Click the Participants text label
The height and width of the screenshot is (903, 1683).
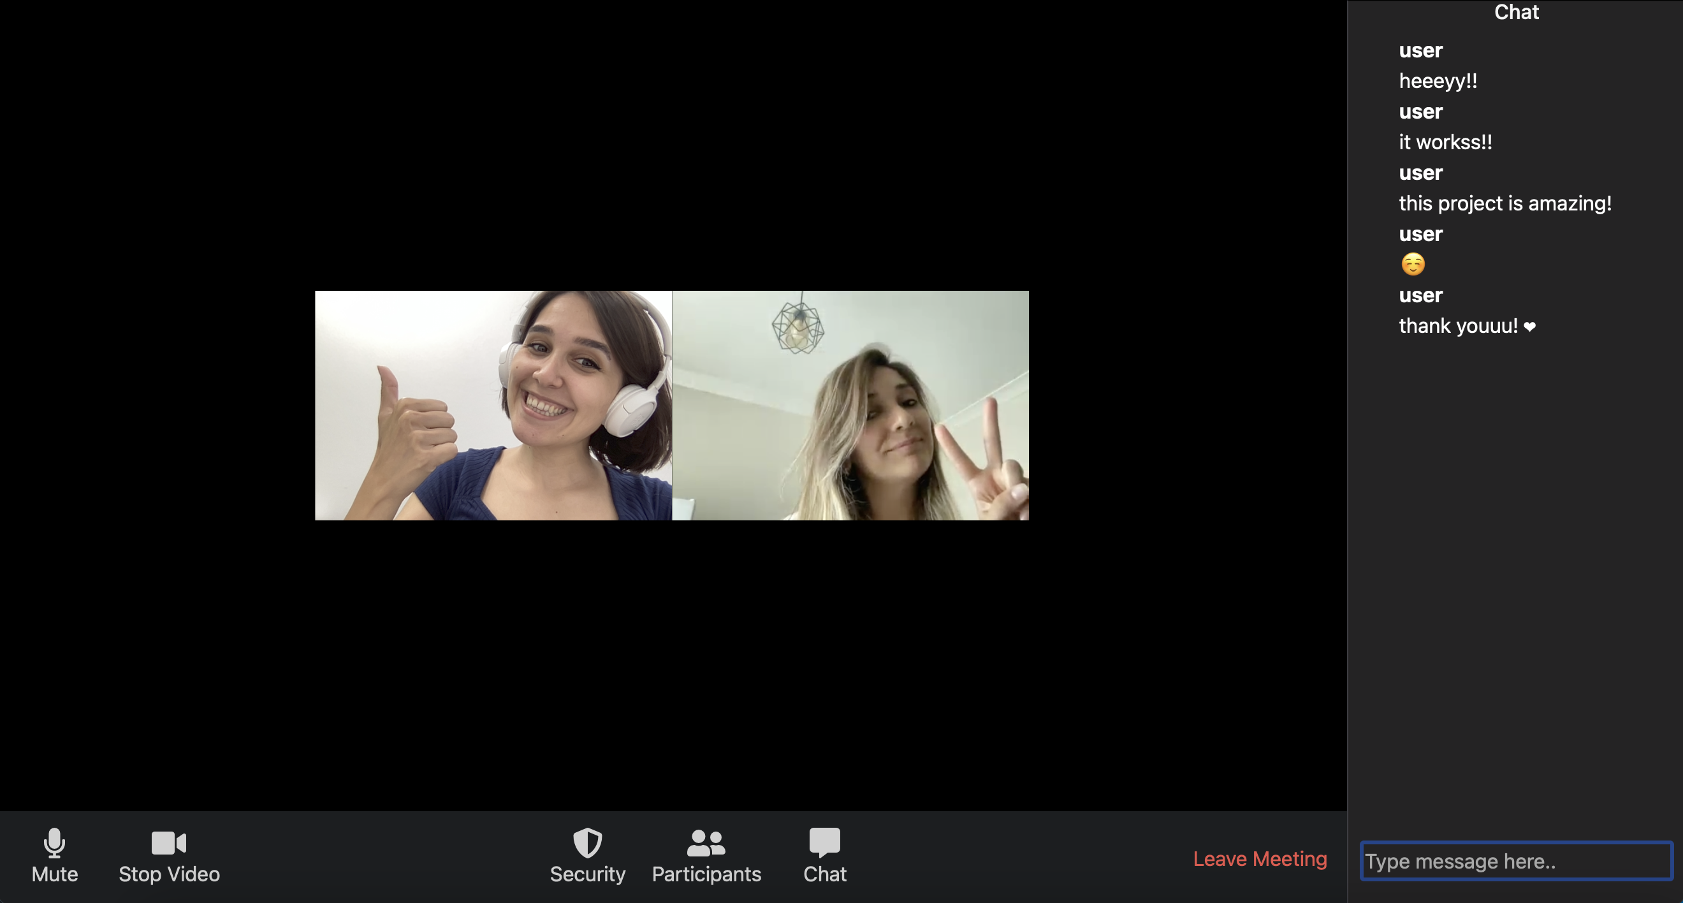point(706,874)
